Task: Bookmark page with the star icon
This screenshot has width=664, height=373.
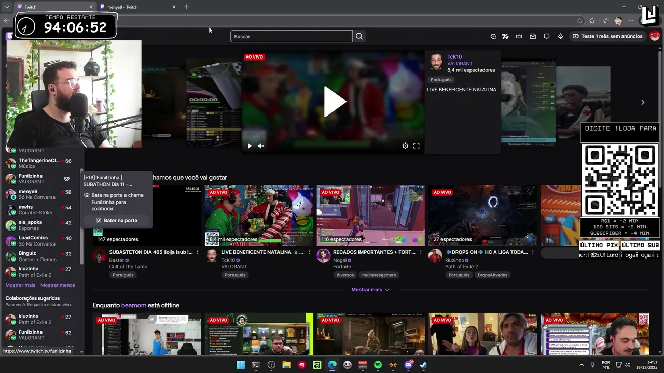Action: tap(579, 21)
